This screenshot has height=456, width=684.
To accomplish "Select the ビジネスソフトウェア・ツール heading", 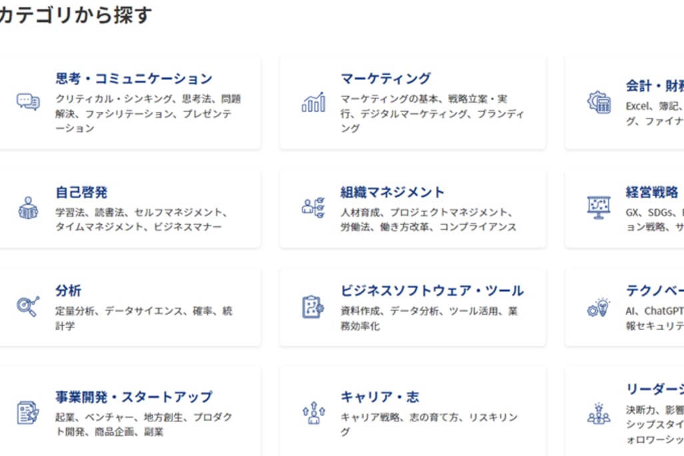I will [432, 291].
